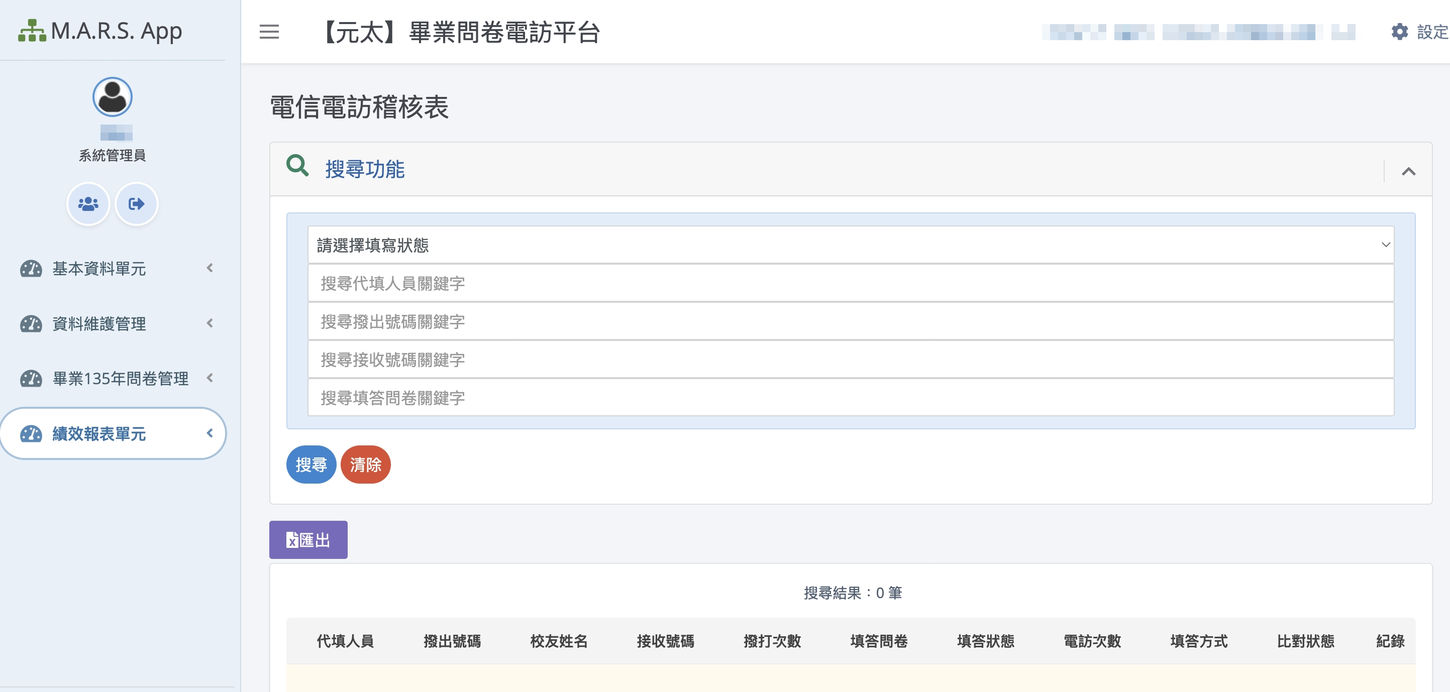Screen dimensions: 1450x692
Task: Click the 接收號碼 column header
Action: point(665,641)
